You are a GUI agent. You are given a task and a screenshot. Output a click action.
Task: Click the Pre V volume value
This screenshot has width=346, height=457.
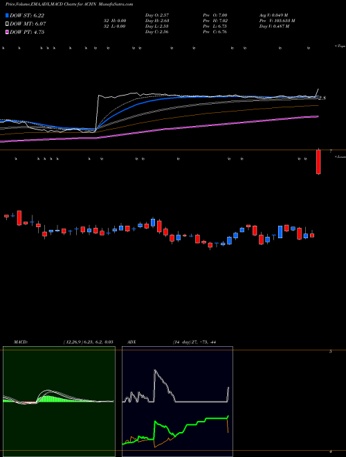click(x=277, y=21)
